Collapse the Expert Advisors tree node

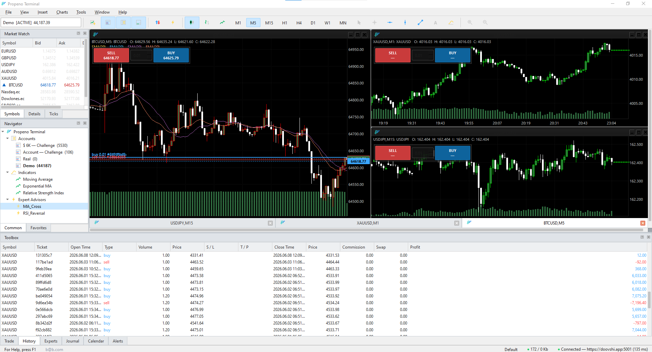[x=7, y=200]
